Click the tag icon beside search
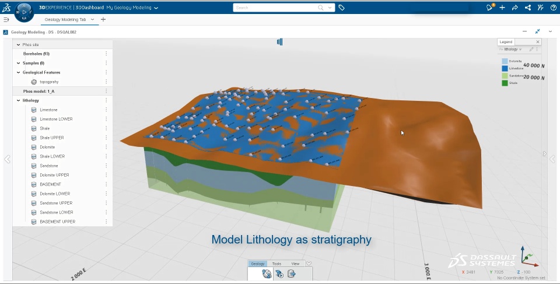This screenshot has width=560, height=284. (341, 8)
